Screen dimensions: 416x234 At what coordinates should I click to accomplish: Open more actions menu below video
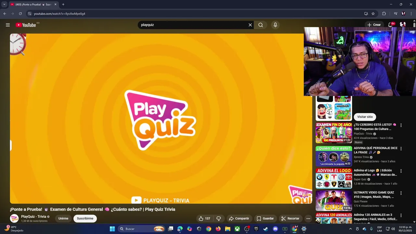click(308, 218)
